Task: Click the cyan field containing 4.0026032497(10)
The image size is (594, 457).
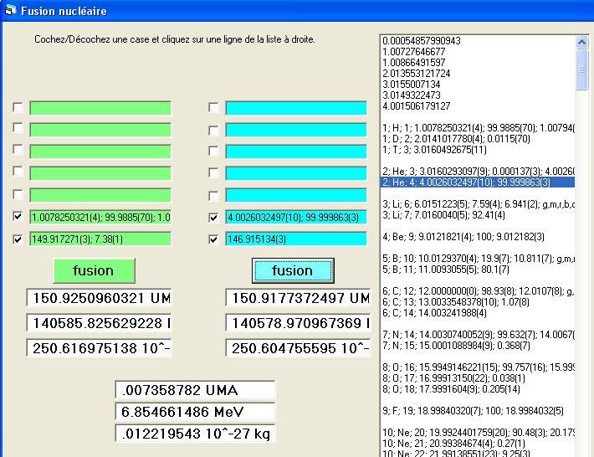Action: click(296, 217)
